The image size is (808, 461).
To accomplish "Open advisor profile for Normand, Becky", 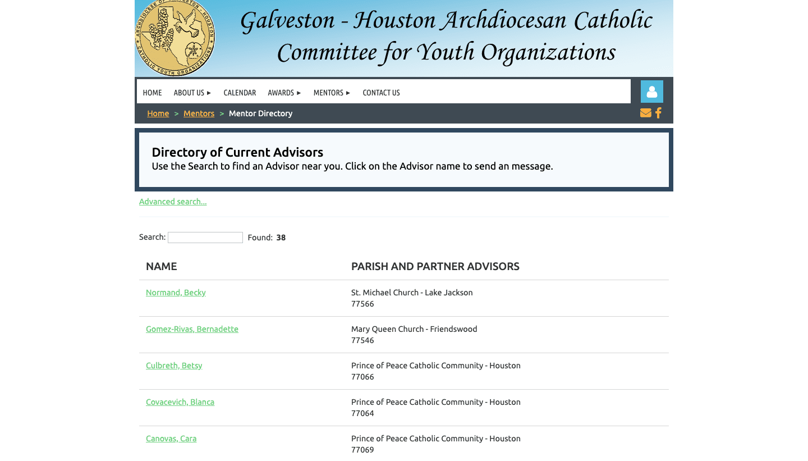I will point(176,292).
